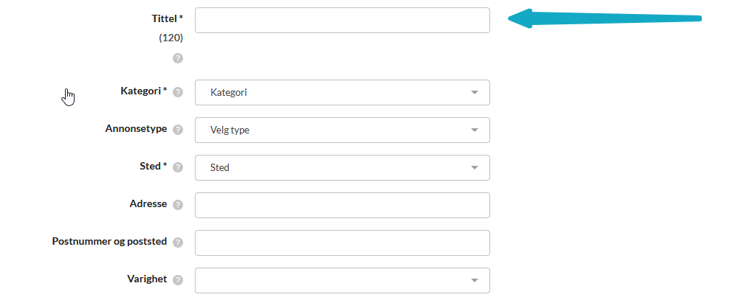This screenshot has height=300, width=747.
Task: Click the Tittel field label text
Action: click(165, 18)
